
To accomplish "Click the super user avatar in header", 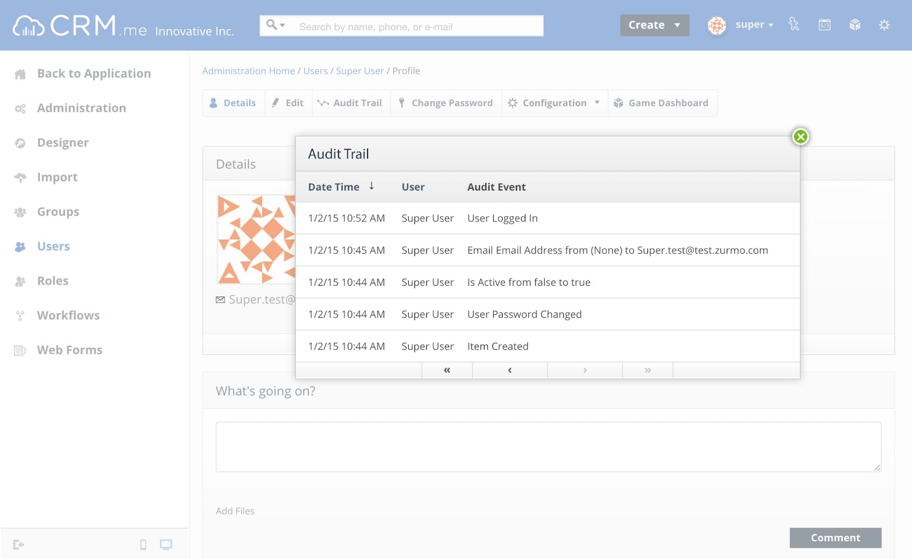I will click(x=716, y=25).
